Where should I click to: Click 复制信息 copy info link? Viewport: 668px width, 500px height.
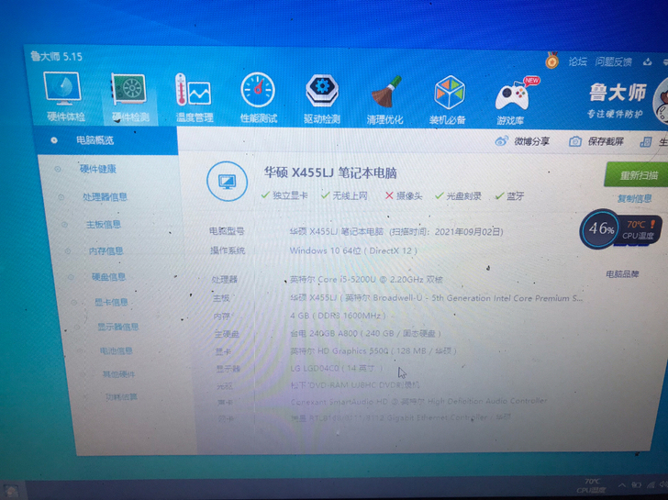click(x=634, y=198)
